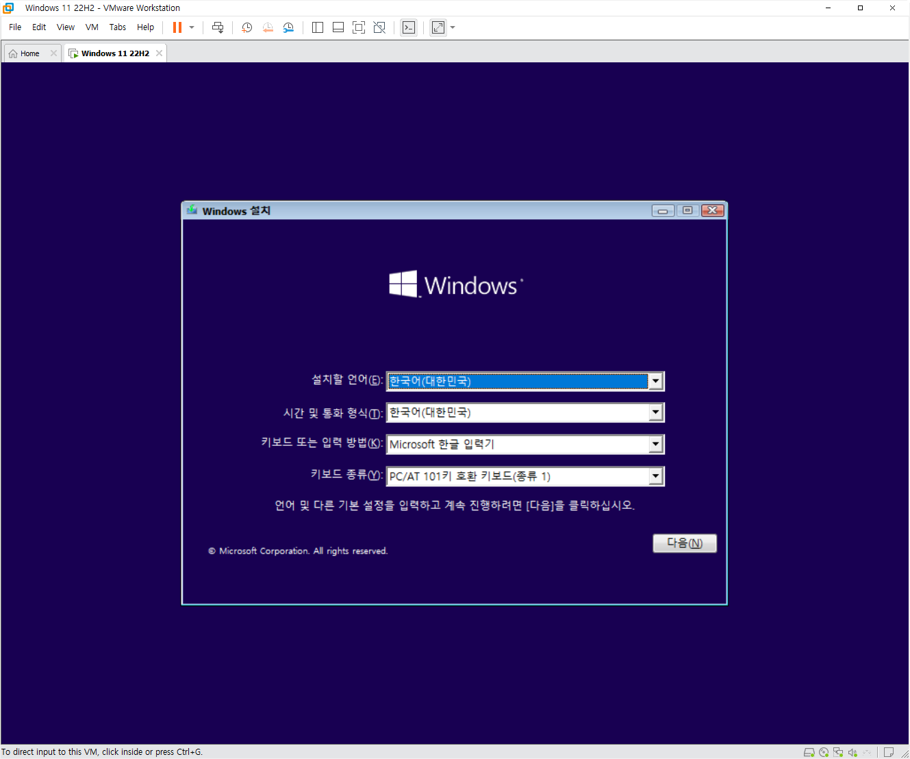Open the Help menu
This screenshot has height=759, width=910.
coord(145,27)
